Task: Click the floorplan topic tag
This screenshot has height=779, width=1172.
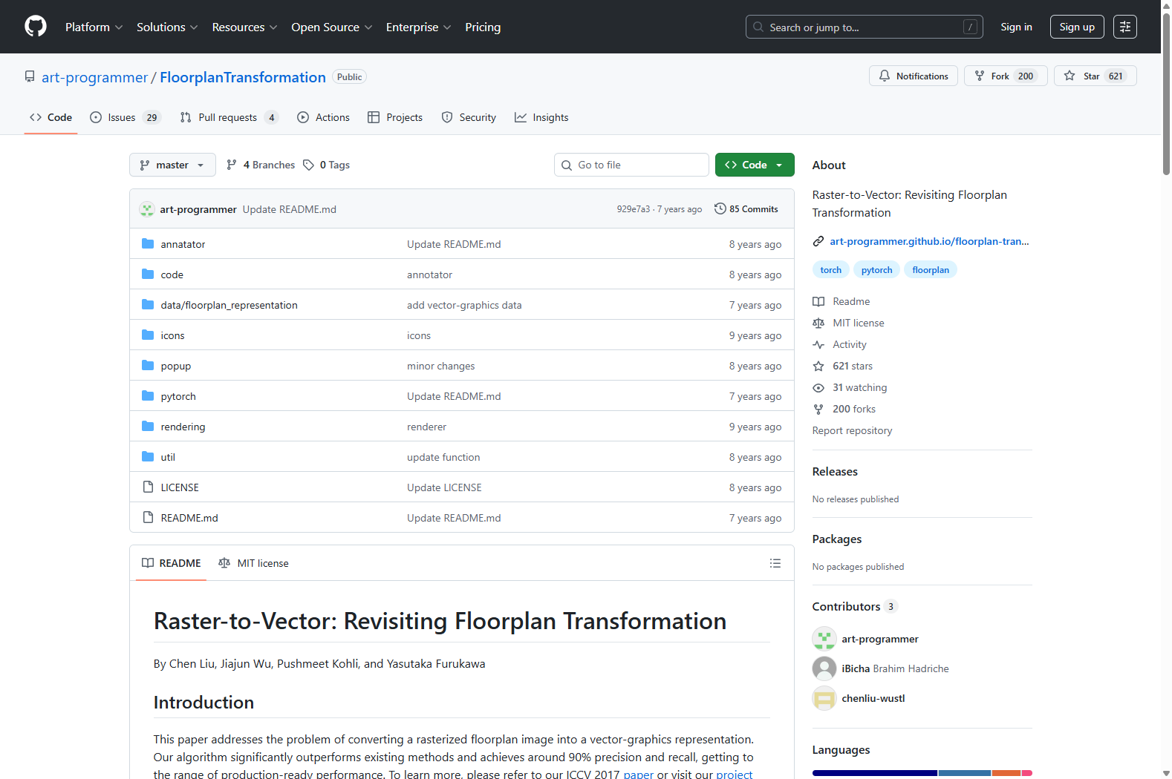Action: [931, 270]
